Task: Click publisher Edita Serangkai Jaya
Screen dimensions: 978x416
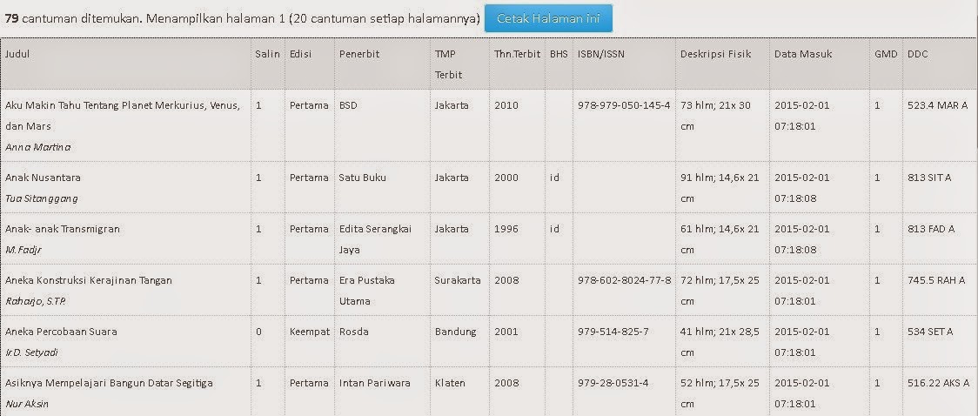Action: (x=375, y=238)
